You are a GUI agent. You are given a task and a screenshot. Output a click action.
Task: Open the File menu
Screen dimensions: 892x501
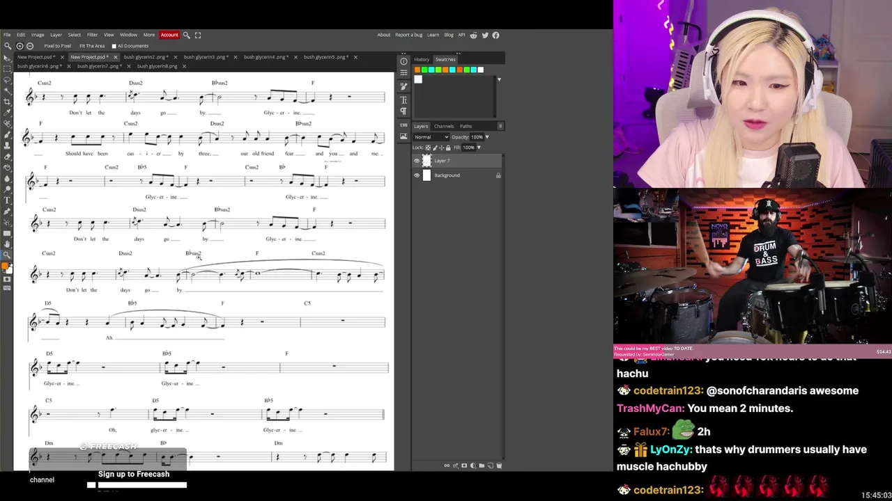[x=7, y=35]
